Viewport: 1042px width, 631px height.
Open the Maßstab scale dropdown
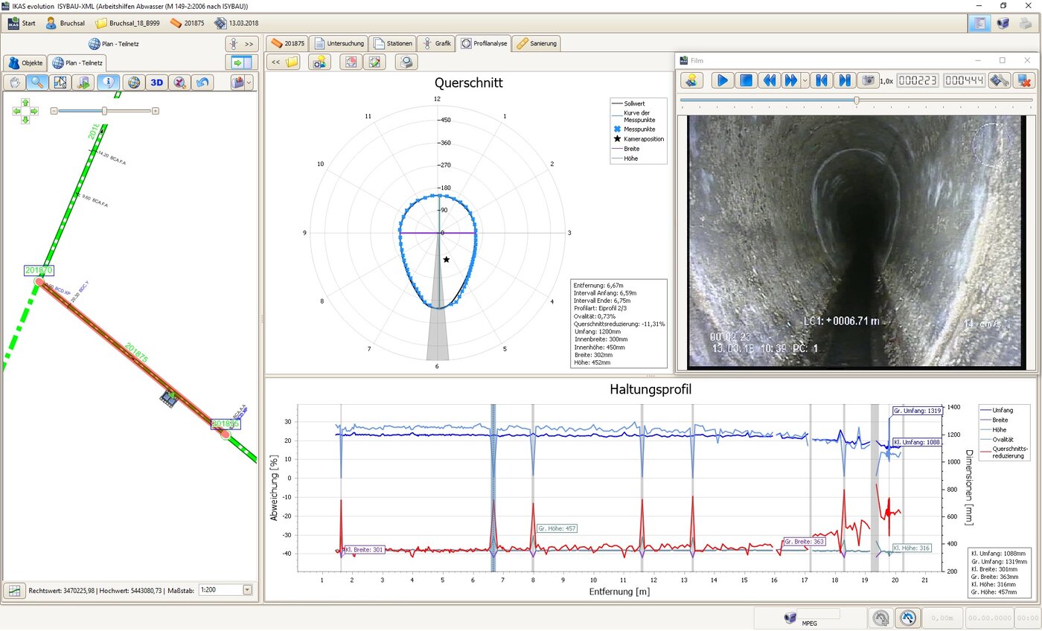[x=247, y=590]
